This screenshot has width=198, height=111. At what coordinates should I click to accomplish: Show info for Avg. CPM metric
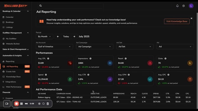129,75
